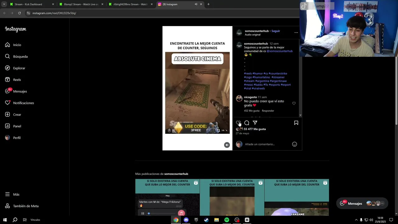The image size is (398, 224).
Task: Click the comments panel scrollbar
Action: tap(300, 77)
